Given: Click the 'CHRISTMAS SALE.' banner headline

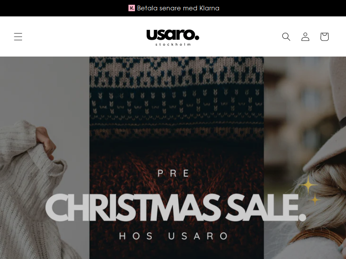Looking at the screenshot, I should (x=176, y=208).
